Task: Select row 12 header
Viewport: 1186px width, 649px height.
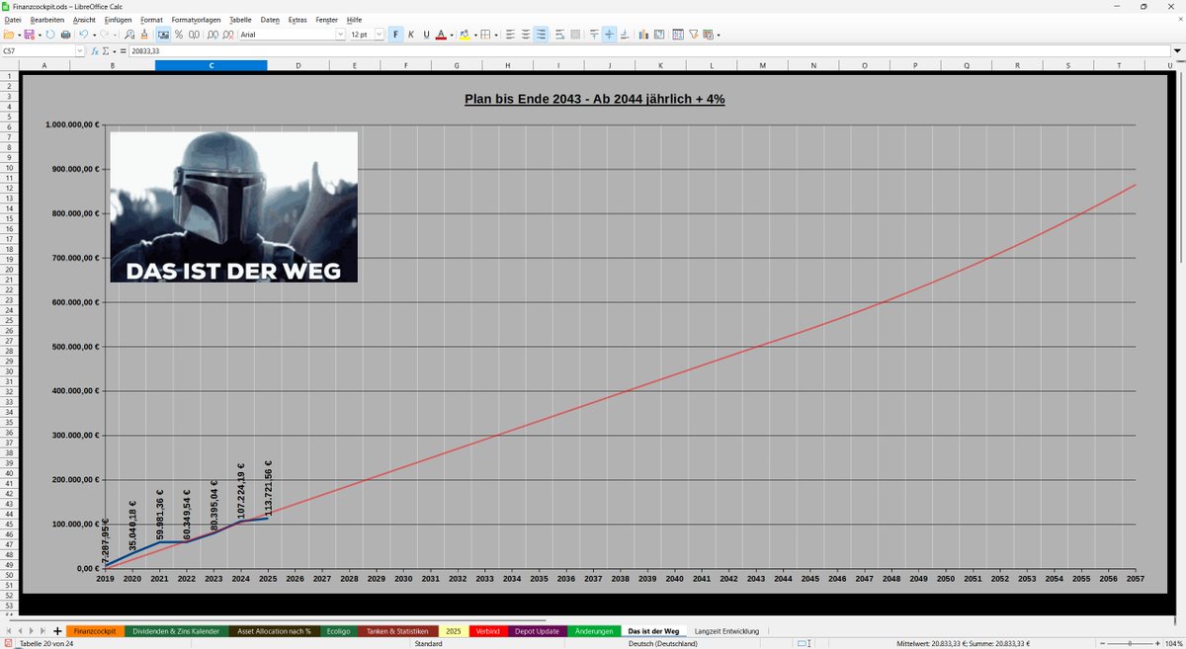Action: click(x=9, y=188)
